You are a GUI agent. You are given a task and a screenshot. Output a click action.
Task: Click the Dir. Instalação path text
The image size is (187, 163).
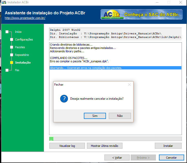tap(105, 34)
